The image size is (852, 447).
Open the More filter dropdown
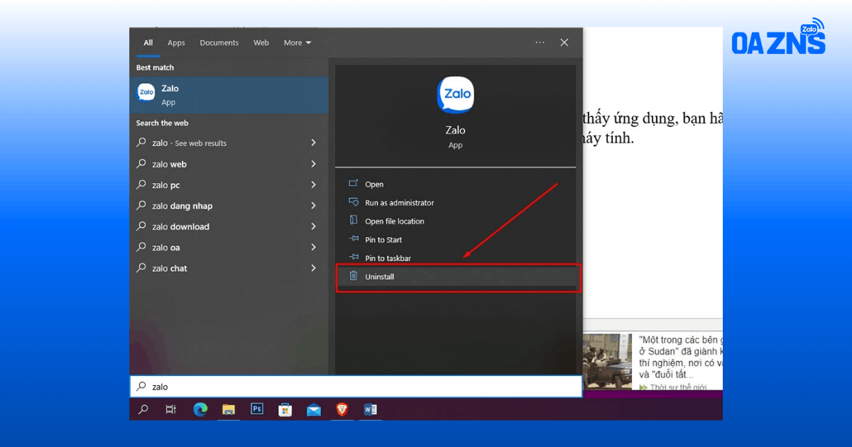point(297,43)
